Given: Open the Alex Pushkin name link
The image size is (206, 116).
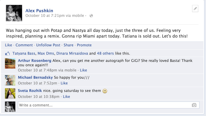Looking at the screenshot, I should (39, 11).
